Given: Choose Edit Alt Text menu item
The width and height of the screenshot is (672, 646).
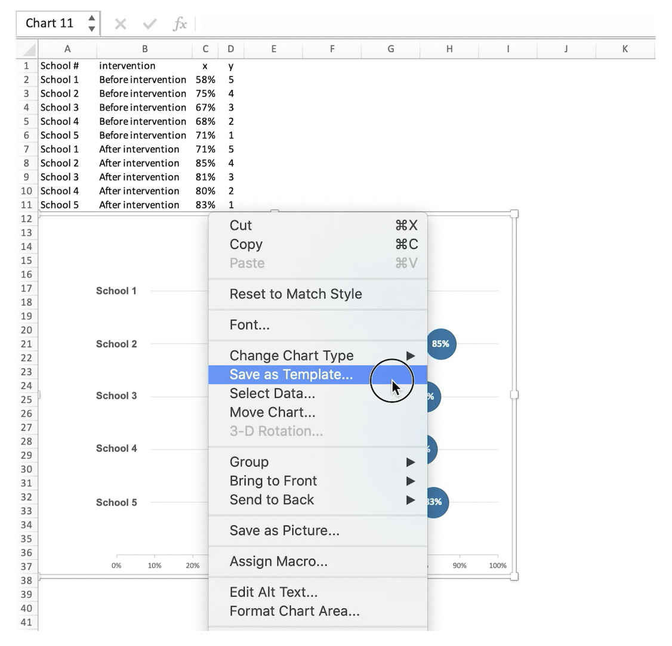Looking at the screenshot, I should click(273, 592).
